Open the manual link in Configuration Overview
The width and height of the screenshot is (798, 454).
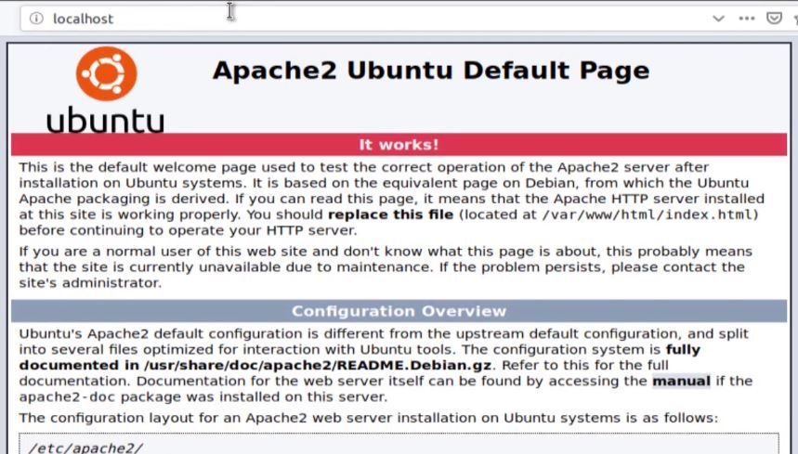click(681, 381)
